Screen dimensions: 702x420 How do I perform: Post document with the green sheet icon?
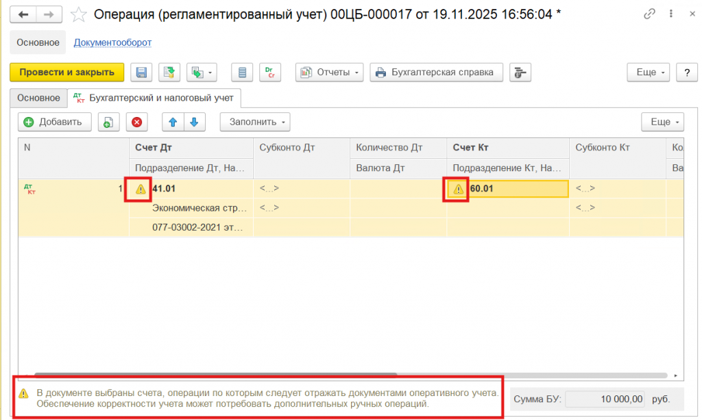click(x=169, y=73)
